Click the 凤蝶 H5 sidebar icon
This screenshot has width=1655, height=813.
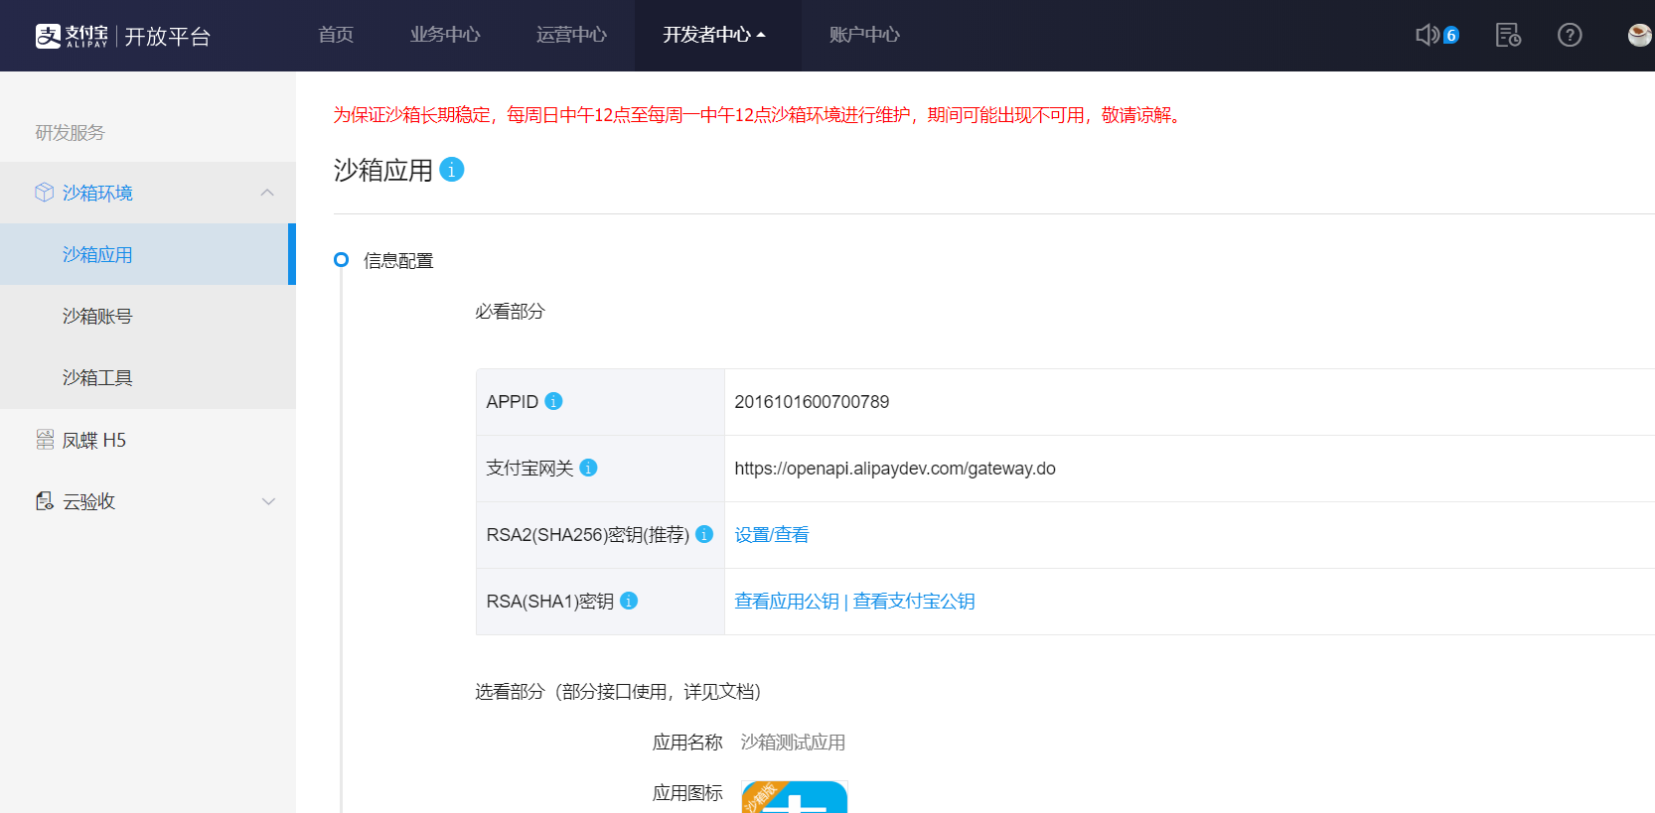[45, 440]
